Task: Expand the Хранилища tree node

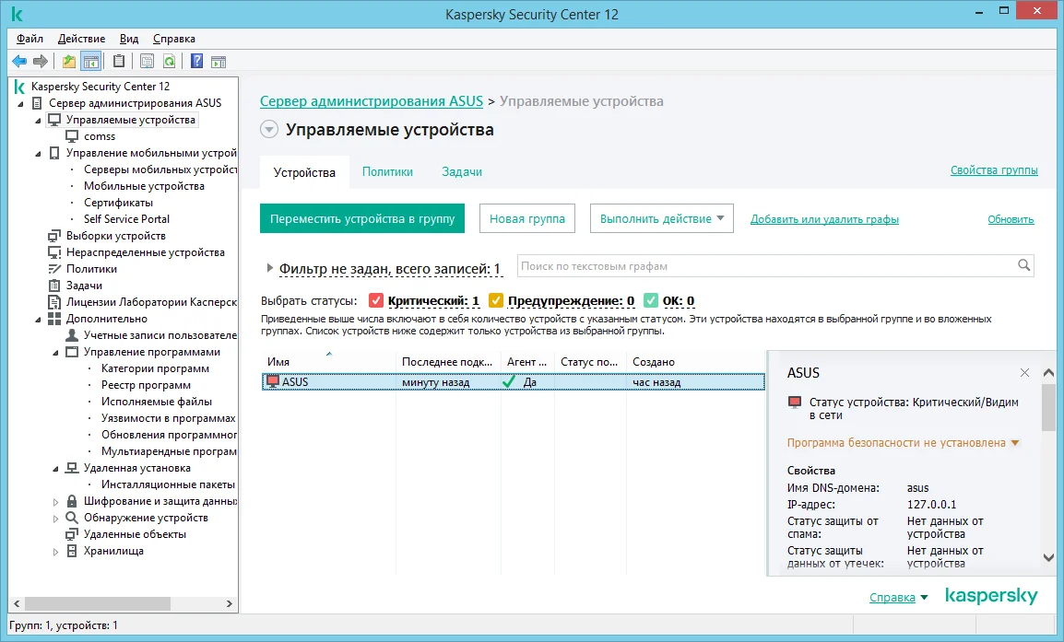Action: (x=55, y=552)
